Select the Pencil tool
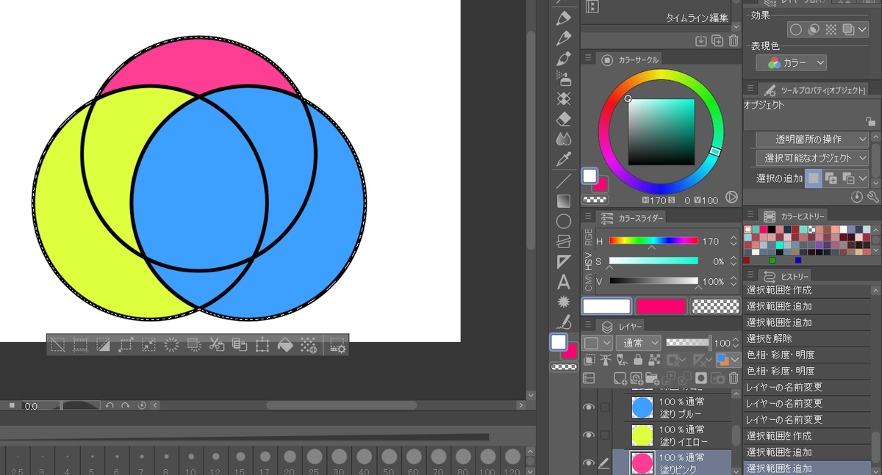882x475 pixels. pos(564,37)
